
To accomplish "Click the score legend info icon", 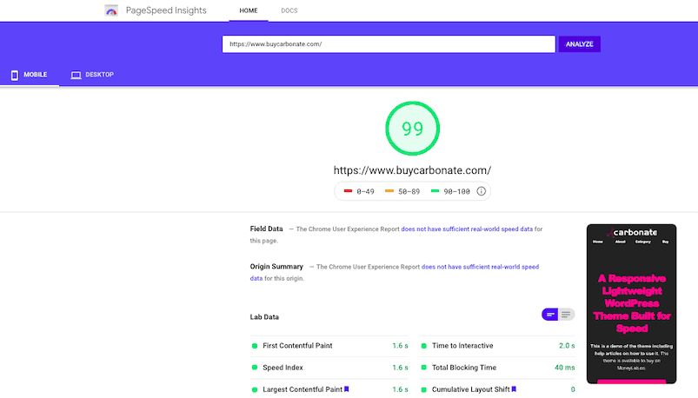I will 481,191.
